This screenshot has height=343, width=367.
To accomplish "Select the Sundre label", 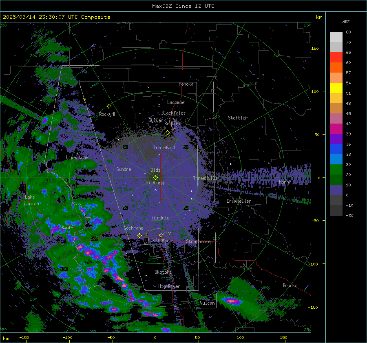I will [124, 169].
